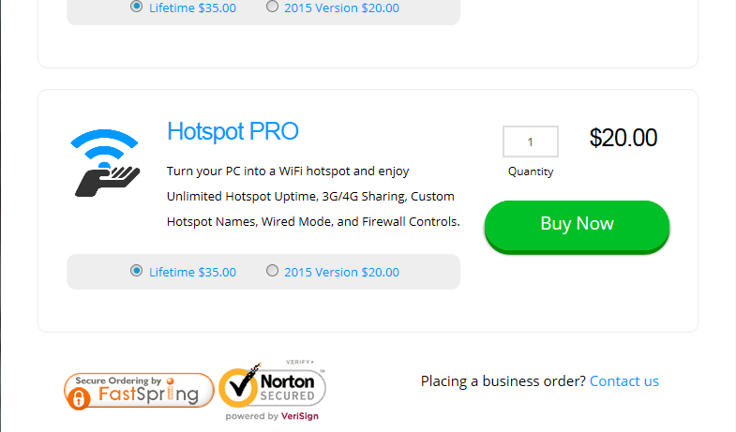Click the Hotspot PRO product title

pyautogui.click(x=233, y=131)
